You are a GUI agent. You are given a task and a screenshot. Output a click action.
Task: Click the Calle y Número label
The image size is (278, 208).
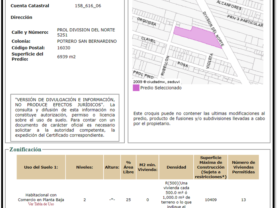30,32
